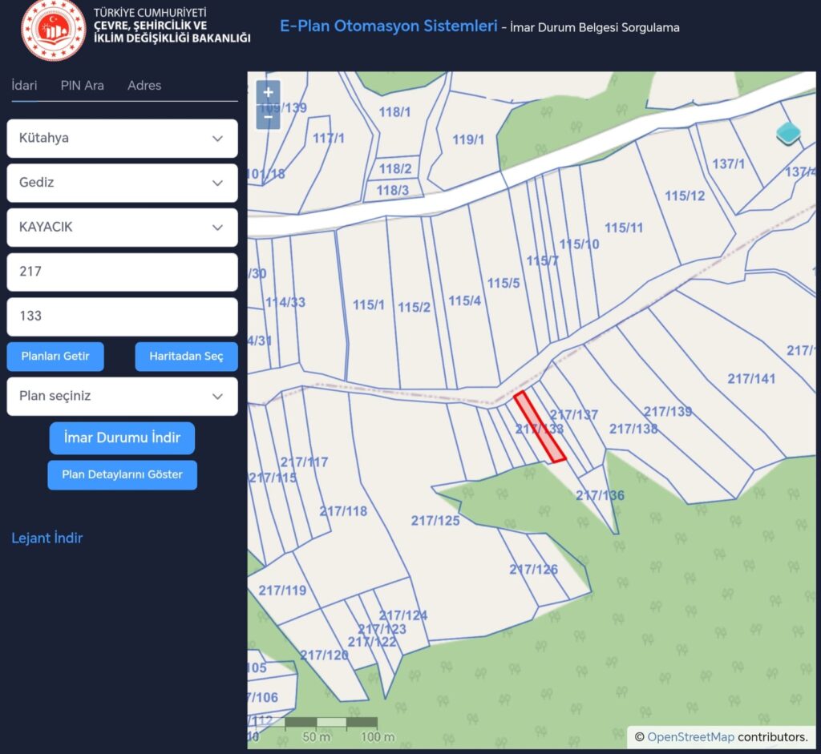Click the Lejant İndir link
This screenshot has height=754, width=821.
[x=47, y=538]
